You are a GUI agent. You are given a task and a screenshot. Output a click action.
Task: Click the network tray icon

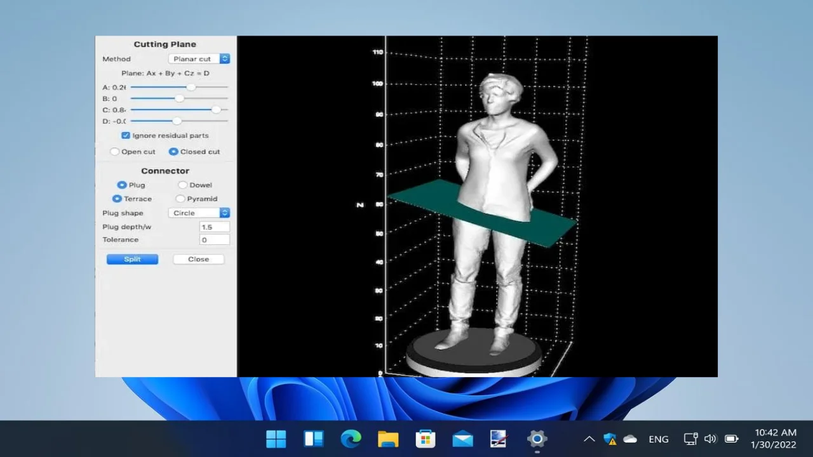[690, 439]
